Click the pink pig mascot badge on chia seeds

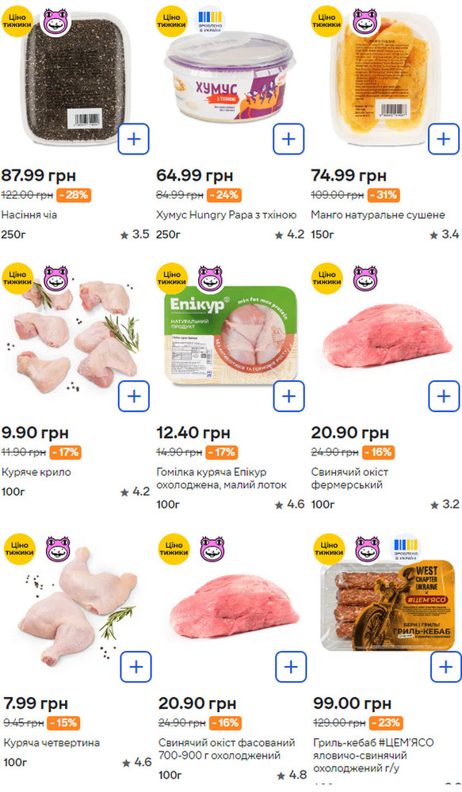click(55, 21)
